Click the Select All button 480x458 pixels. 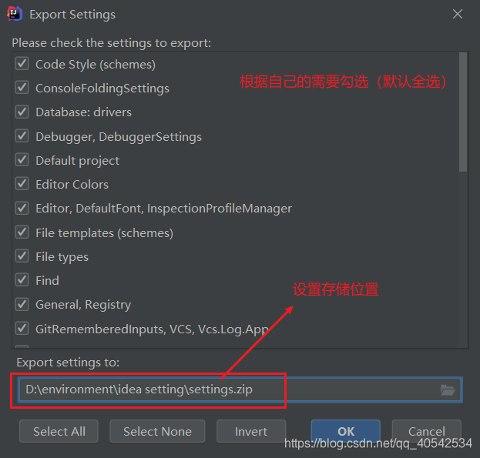(x=59, y=431)
